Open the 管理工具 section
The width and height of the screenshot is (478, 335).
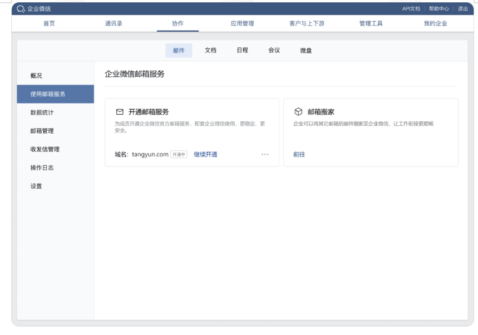(x=371, y=23)
